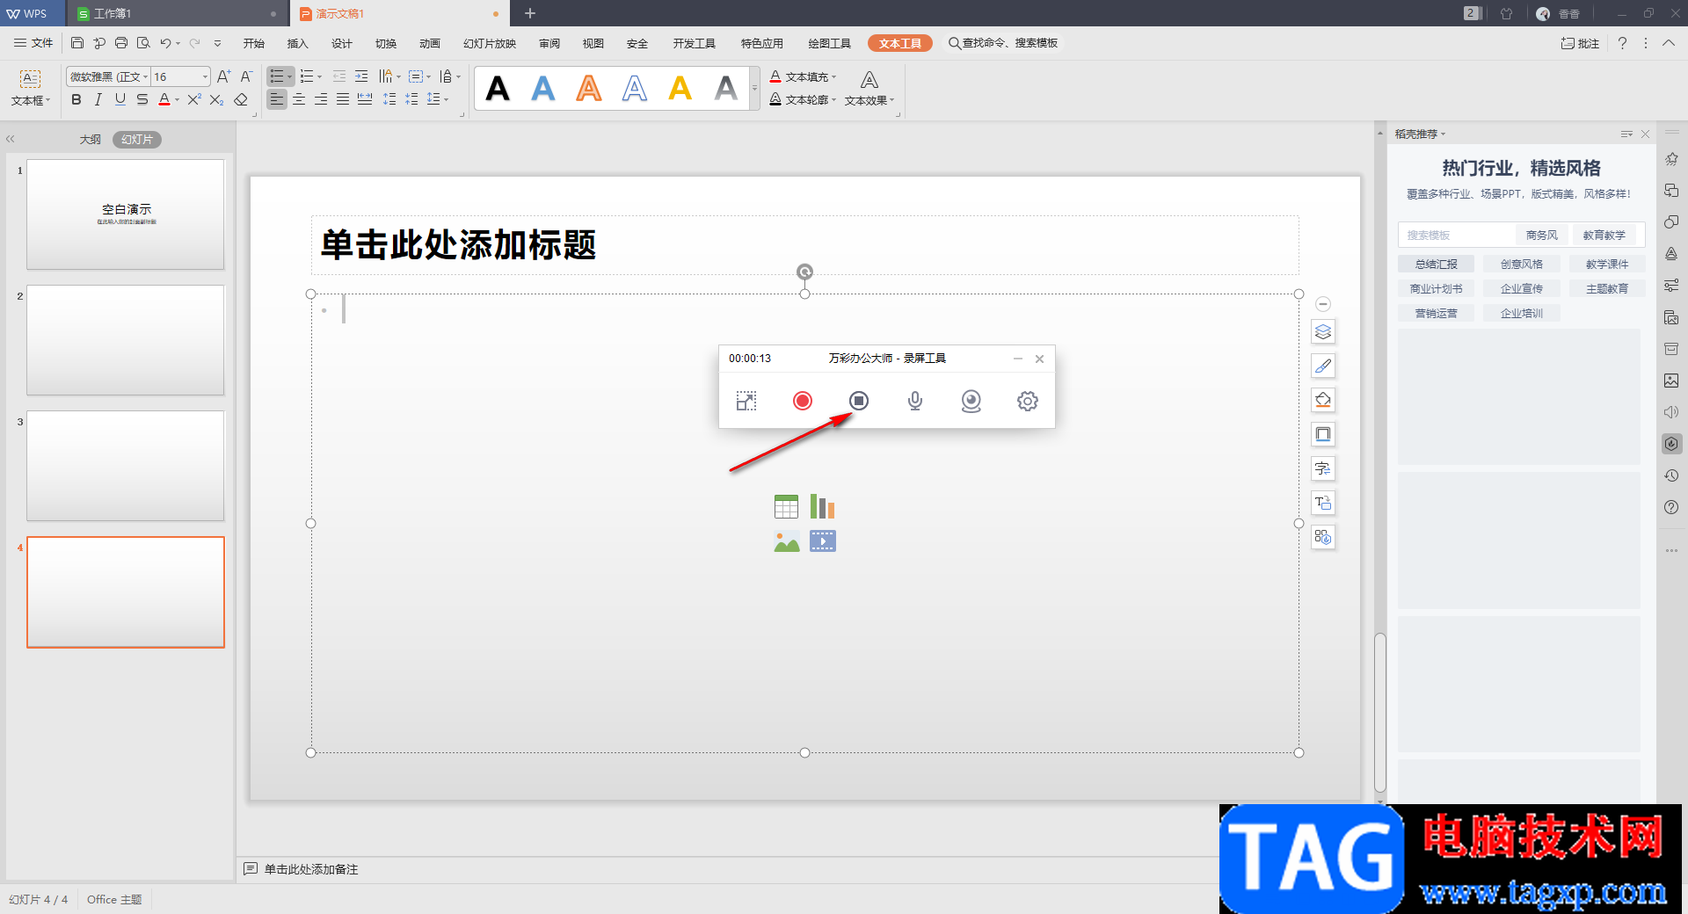The image size is (1688, 914).
Task: Open font size dropdown
Action: pyautogui.click(x=205, y=77)
